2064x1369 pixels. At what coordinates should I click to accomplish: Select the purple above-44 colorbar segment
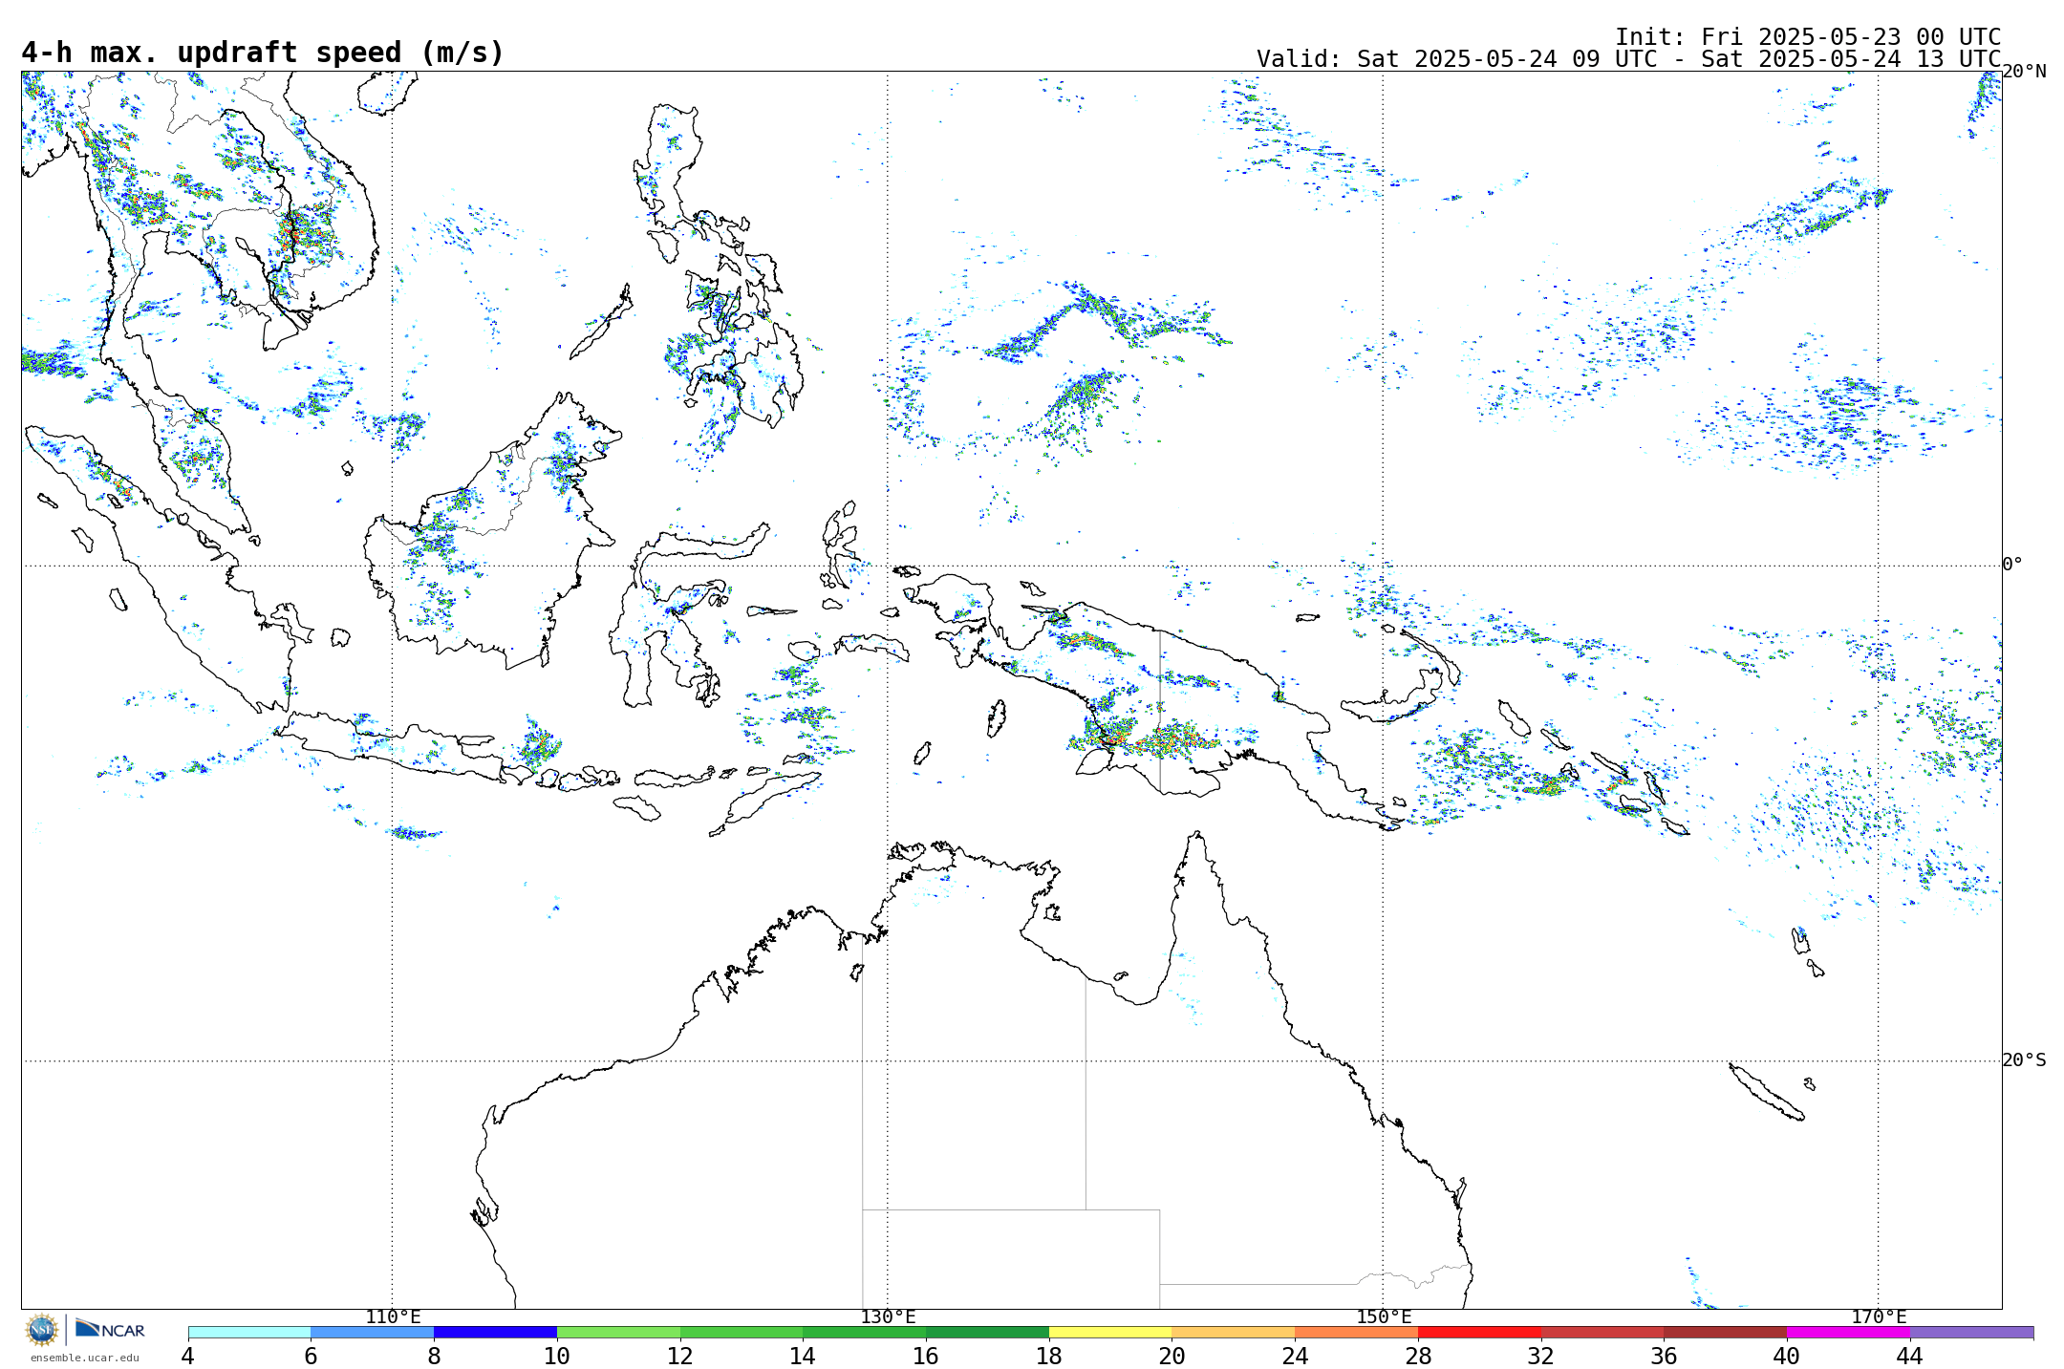click(x=1971, y=1332)
